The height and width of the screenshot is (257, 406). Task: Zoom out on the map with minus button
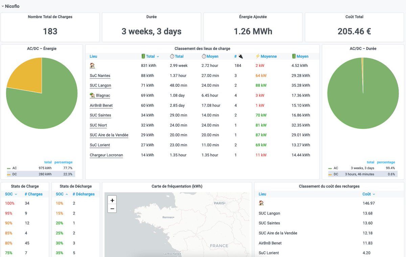112,209
